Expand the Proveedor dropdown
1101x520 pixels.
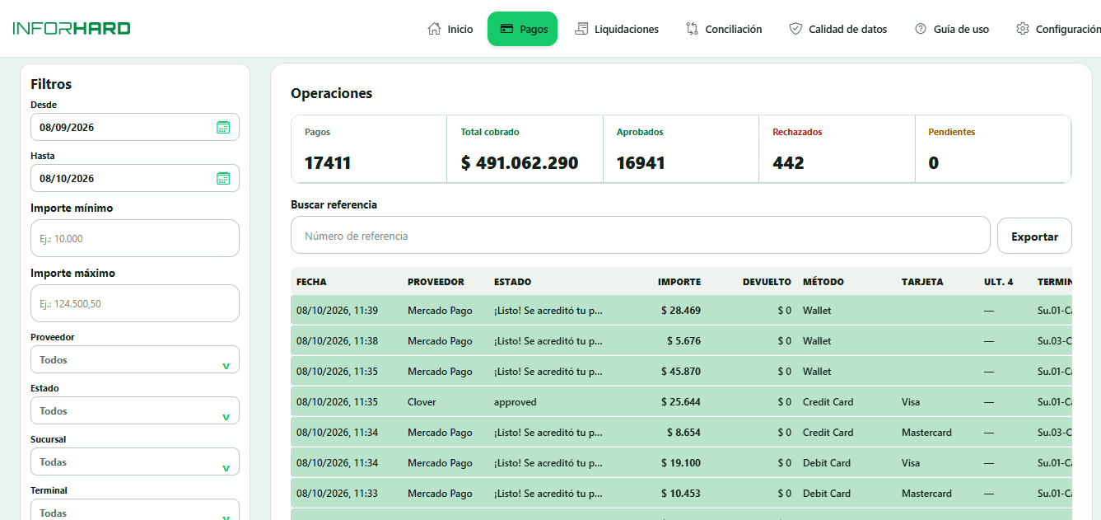coord(135,360)
